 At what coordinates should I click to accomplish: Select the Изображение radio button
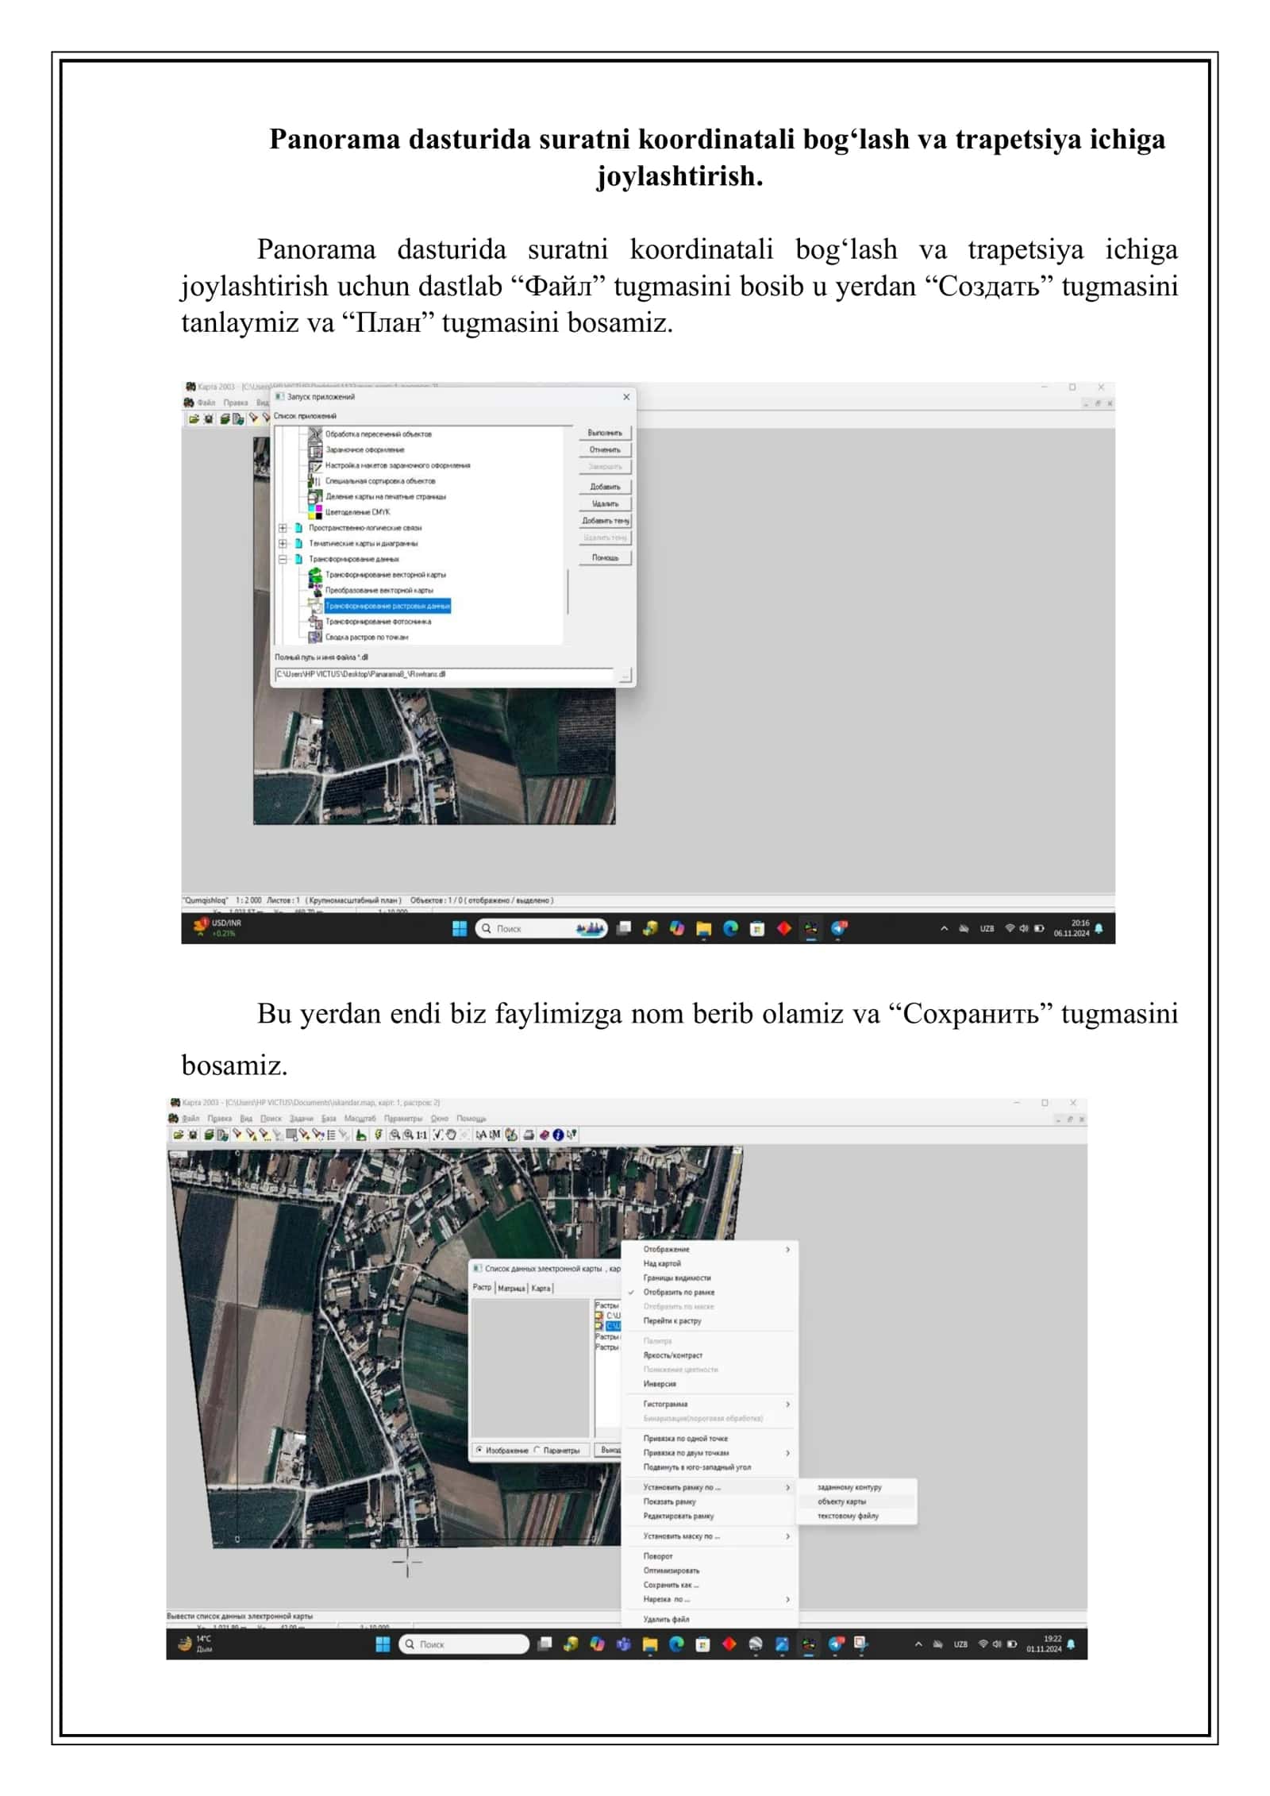[x=479, y=1450]
